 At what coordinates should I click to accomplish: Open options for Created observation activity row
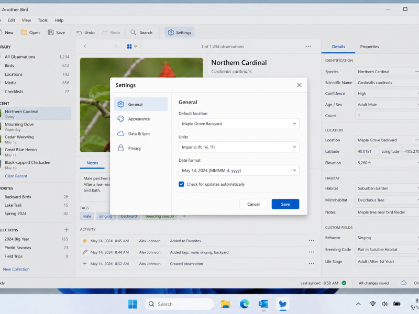click(311, 264)
